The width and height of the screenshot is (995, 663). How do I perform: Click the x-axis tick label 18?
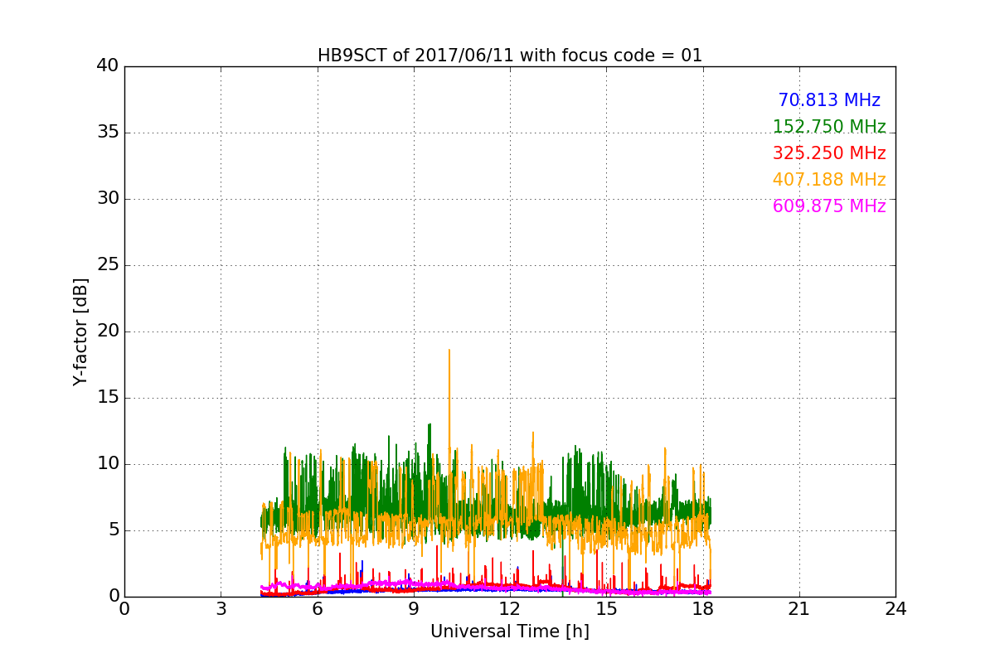702,608
